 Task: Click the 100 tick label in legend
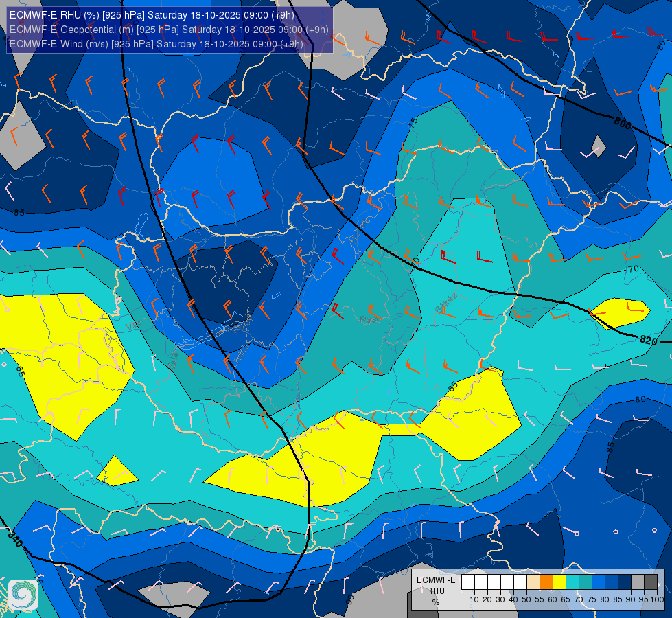657,599
